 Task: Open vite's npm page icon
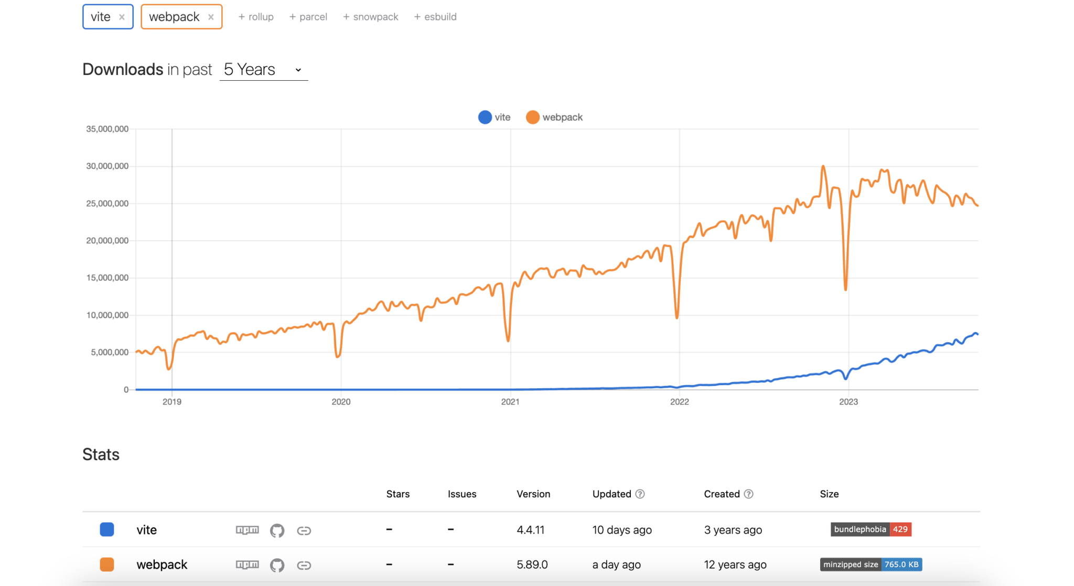[x=247, y=530]
